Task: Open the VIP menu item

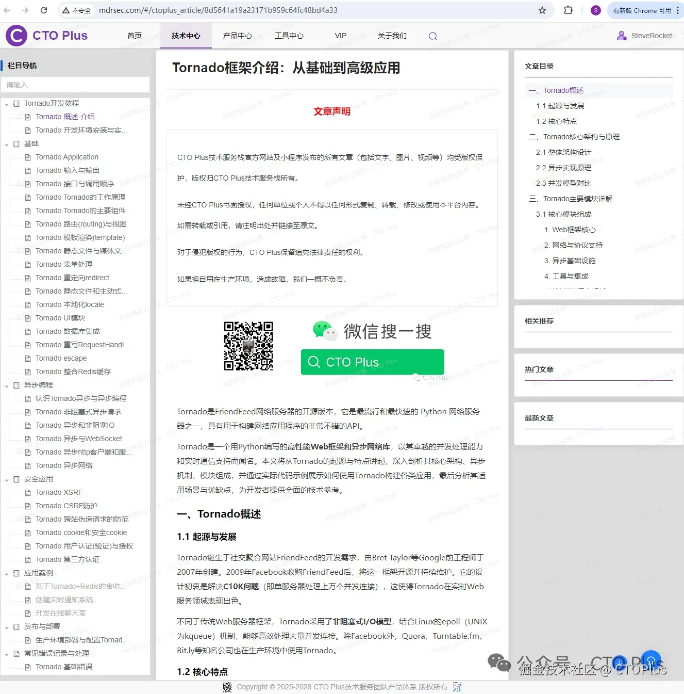Action: pos(340,36)
